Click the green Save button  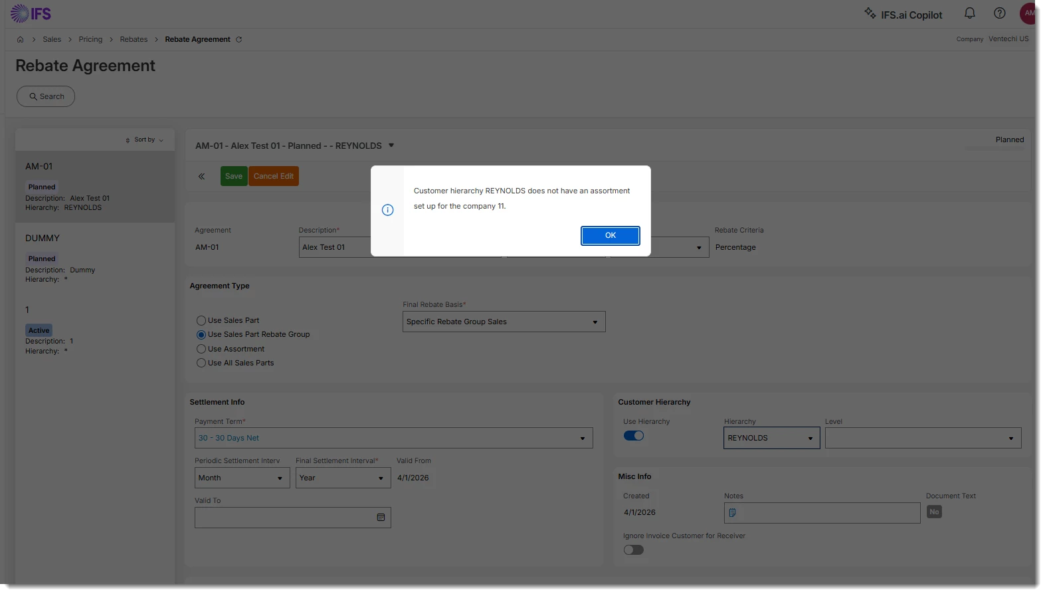(x=234, y=176)
